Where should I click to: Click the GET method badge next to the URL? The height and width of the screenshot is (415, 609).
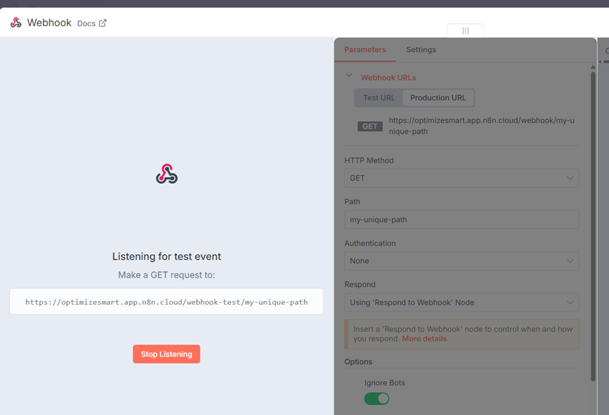coord(369,127)
